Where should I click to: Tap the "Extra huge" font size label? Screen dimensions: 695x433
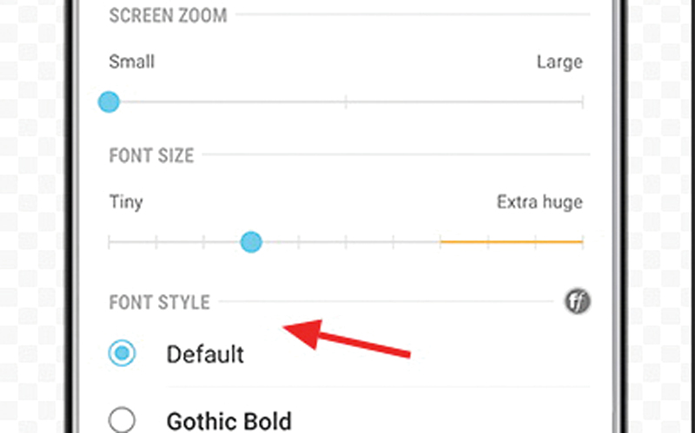[539, 202]
